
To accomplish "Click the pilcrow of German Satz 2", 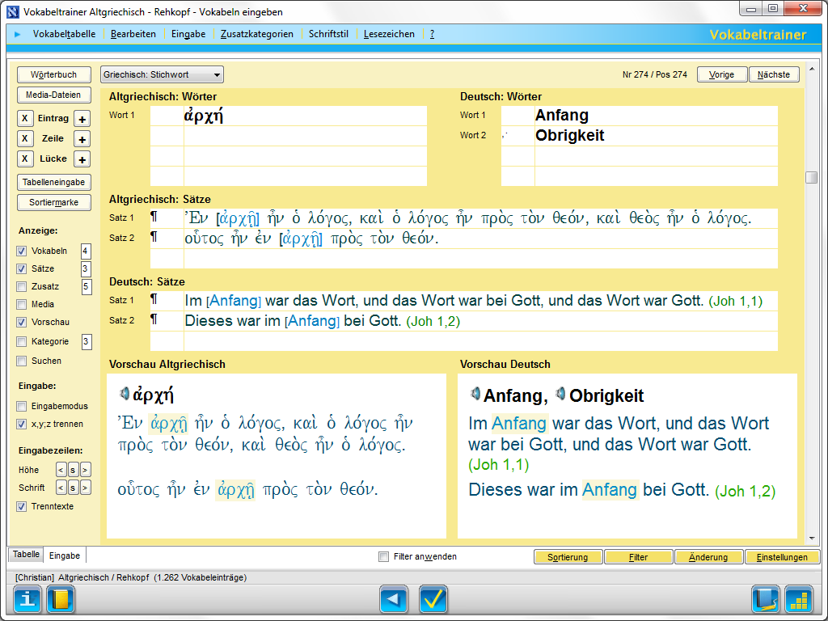I will (x=154, y=319).
